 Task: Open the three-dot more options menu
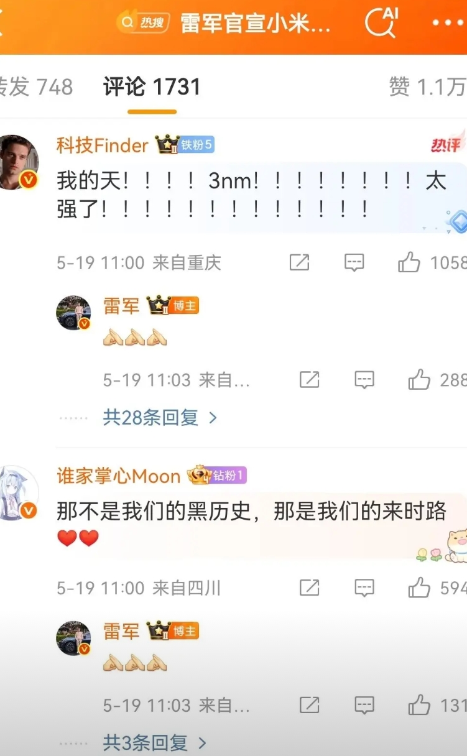pyautogui.click(x=449, y=23)
